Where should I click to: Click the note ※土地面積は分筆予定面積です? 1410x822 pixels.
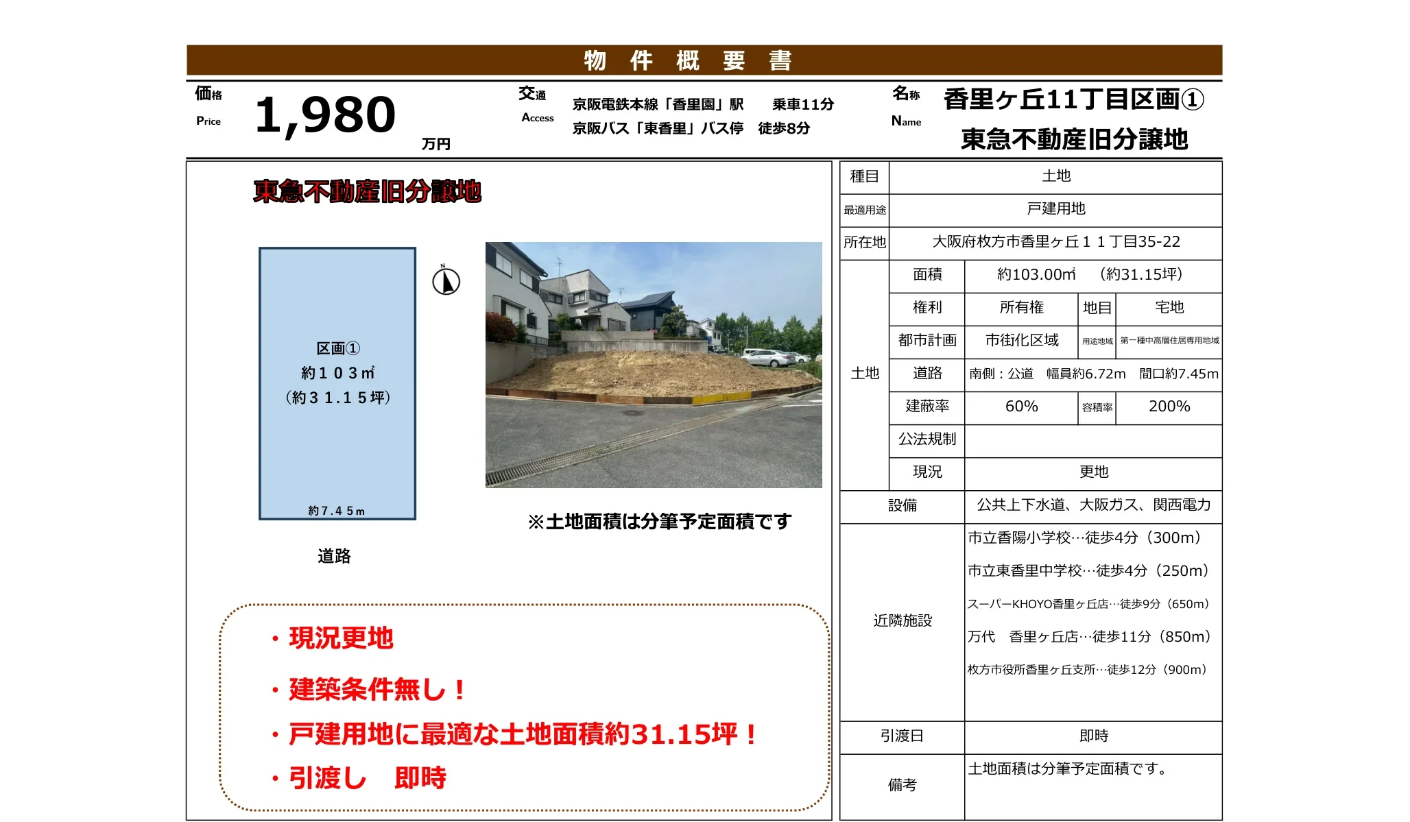tap(659, 522)
